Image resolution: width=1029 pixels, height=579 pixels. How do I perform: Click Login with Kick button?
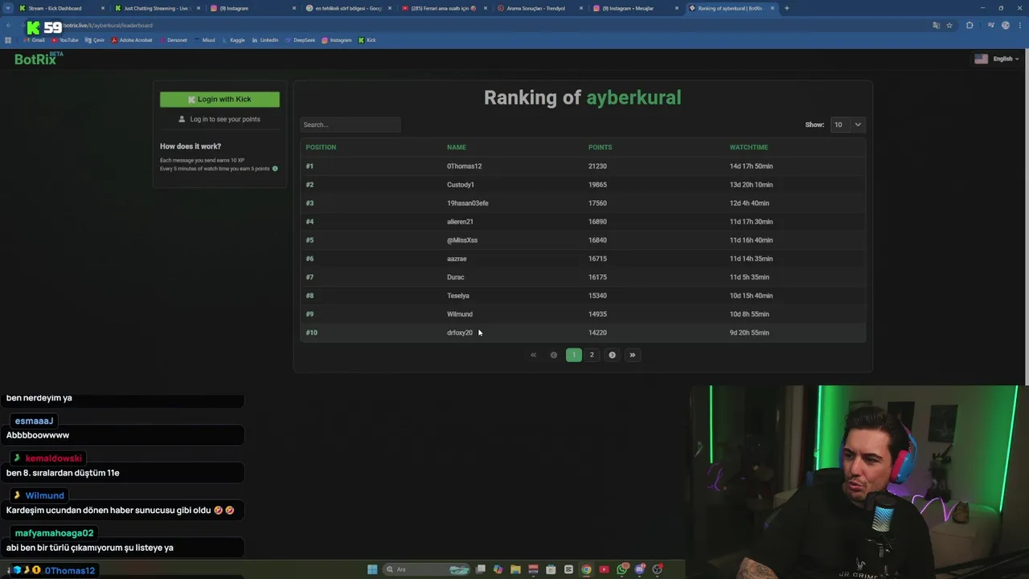(219, 99)
